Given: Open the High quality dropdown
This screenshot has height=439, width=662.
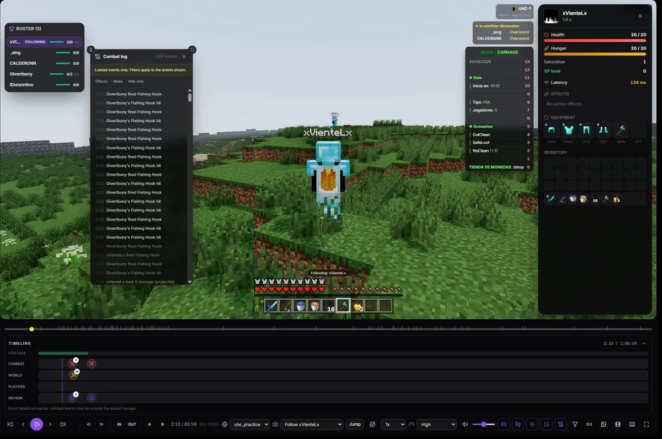Looking at the screenshot, I should (x=437, y=424).
